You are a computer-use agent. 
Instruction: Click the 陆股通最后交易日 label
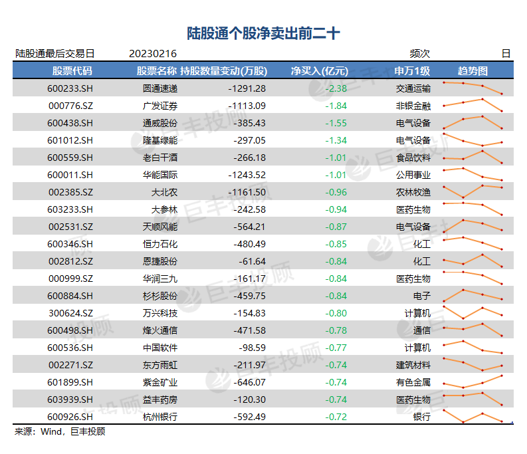55,54
